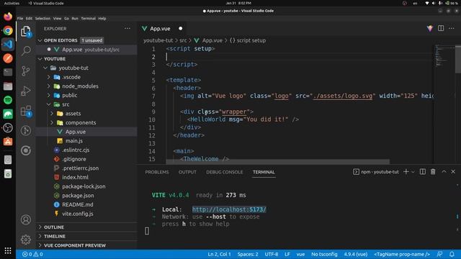Switch to the Output tab
Screen dimensions: 461x259
click(187, 172)
